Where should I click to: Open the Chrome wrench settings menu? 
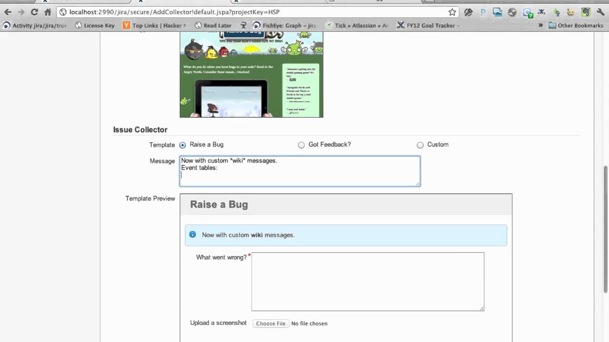(599, 12)
